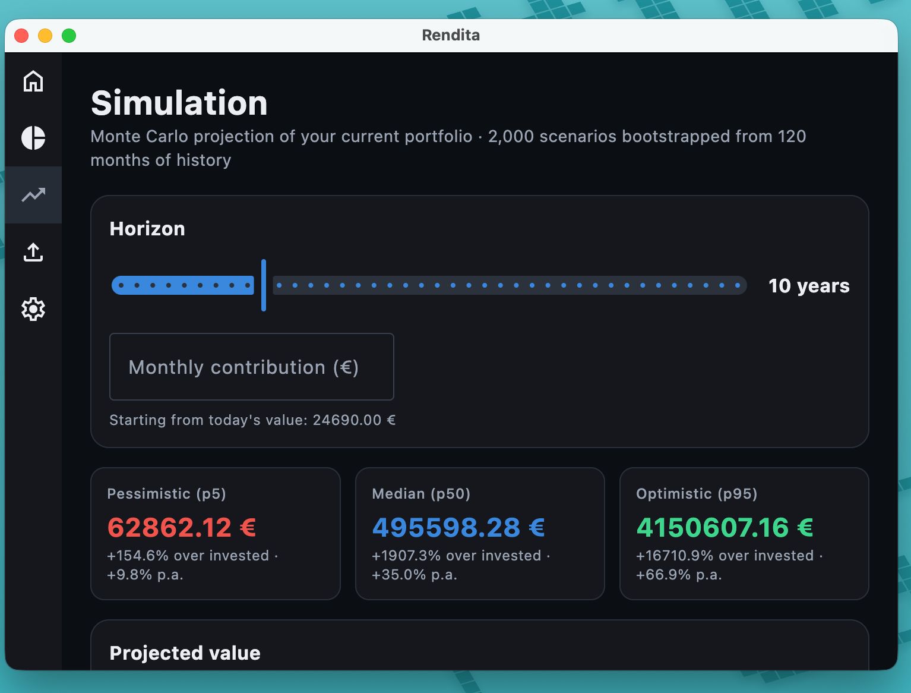Image resolution: width=911 pixels, height=693 pixels.
Task: Click the Horizon slider handle
Action: pos(264,285)
